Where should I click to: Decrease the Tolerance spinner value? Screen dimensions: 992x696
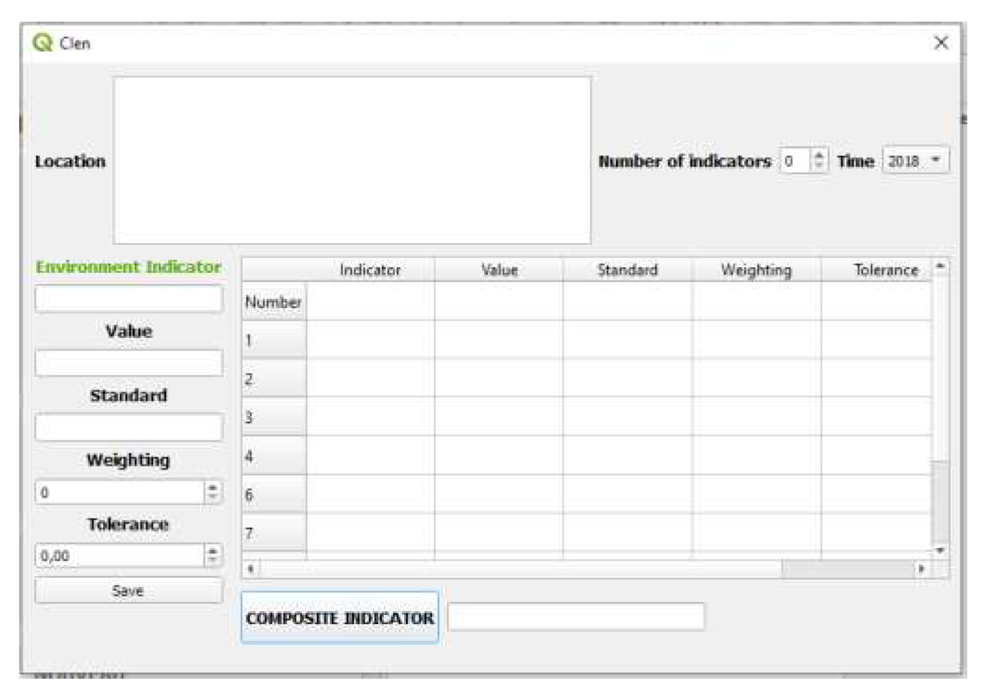tap(212, 560)
